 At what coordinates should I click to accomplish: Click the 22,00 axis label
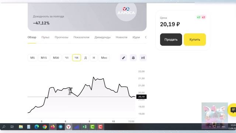142,71
